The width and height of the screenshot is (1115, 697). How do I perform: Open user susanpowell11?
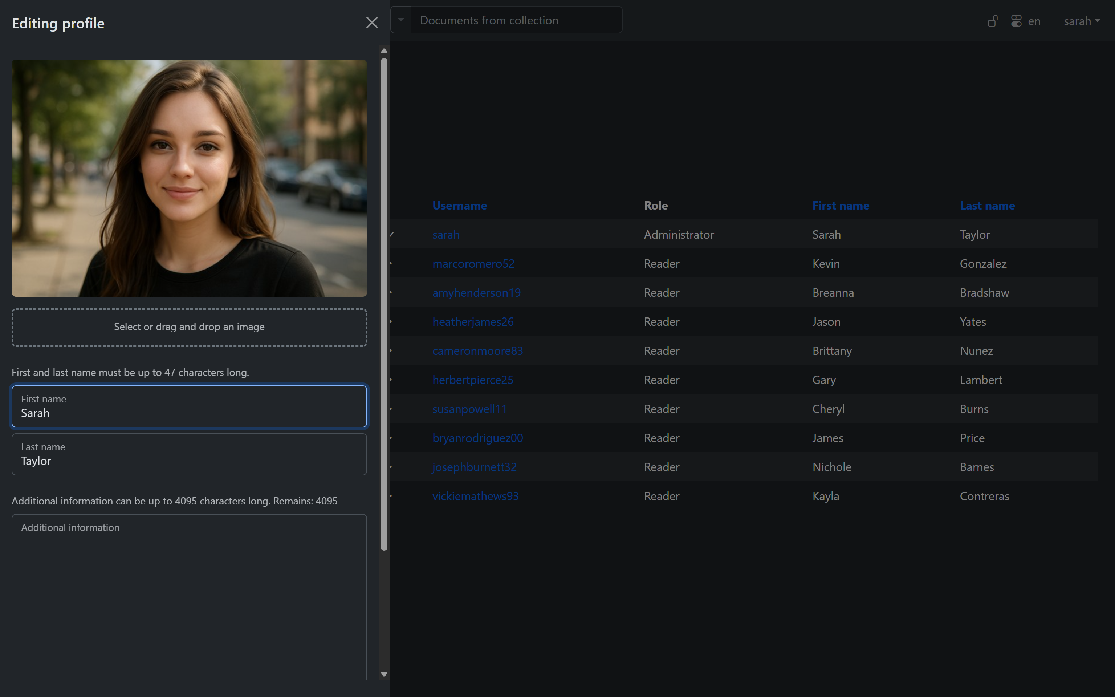coord(469,409)
